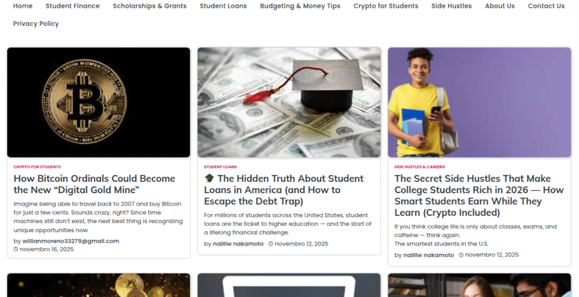Viewport: 579px width, 297px height.
Task: Go to the Student Finance page
Action: tap(73, 6)
